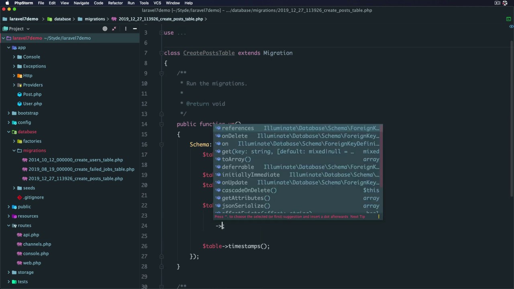Expand folded use statements at line 3
The image size is (514, 289).
click(x=161, y=33)
